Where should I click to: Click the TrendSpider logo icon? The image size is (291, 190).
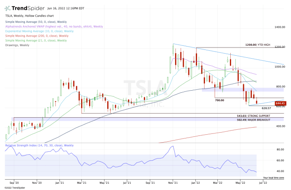7,8
